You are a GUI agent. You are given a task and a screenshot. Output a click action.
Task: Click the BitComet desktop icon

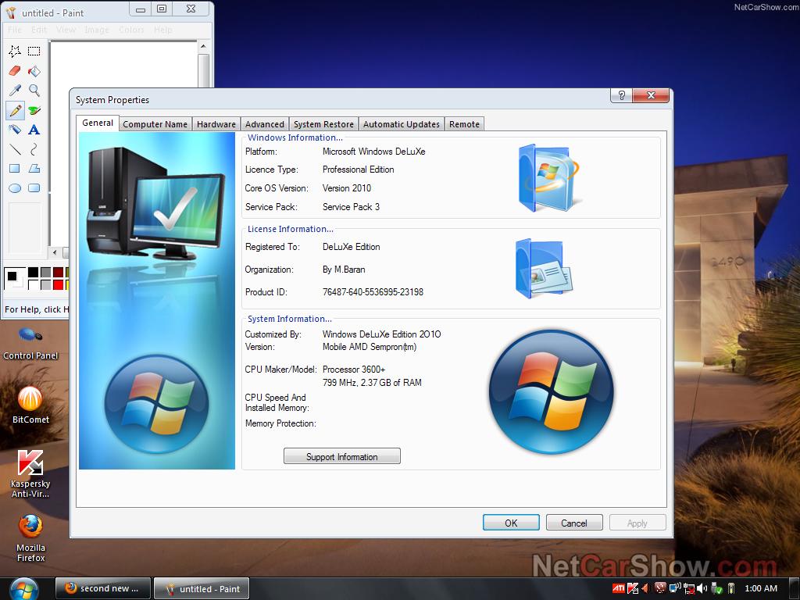click(x=30, y=399)
